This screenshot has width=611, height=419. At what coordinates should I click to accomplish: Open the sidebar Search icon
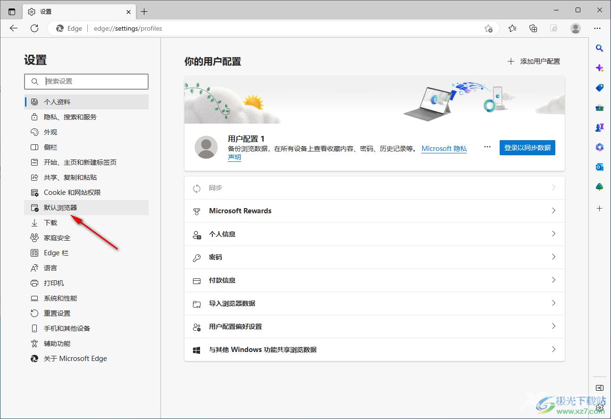(x=600, y=48)
